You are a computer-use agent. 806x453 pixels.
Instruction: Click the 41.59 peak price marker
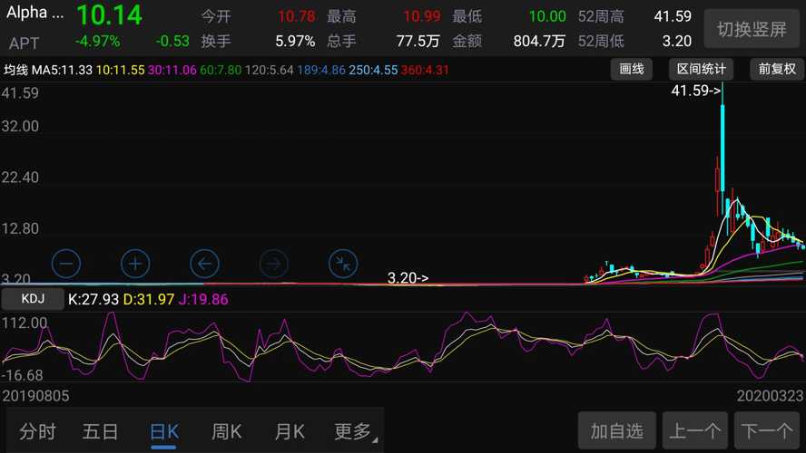[695, 91]
